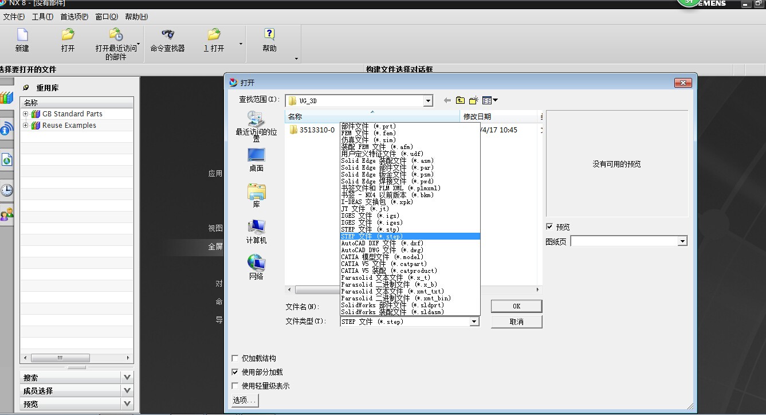
Task: Open the '1 打开' toolbar dropdown arrow
Action: tap(241, 44)
